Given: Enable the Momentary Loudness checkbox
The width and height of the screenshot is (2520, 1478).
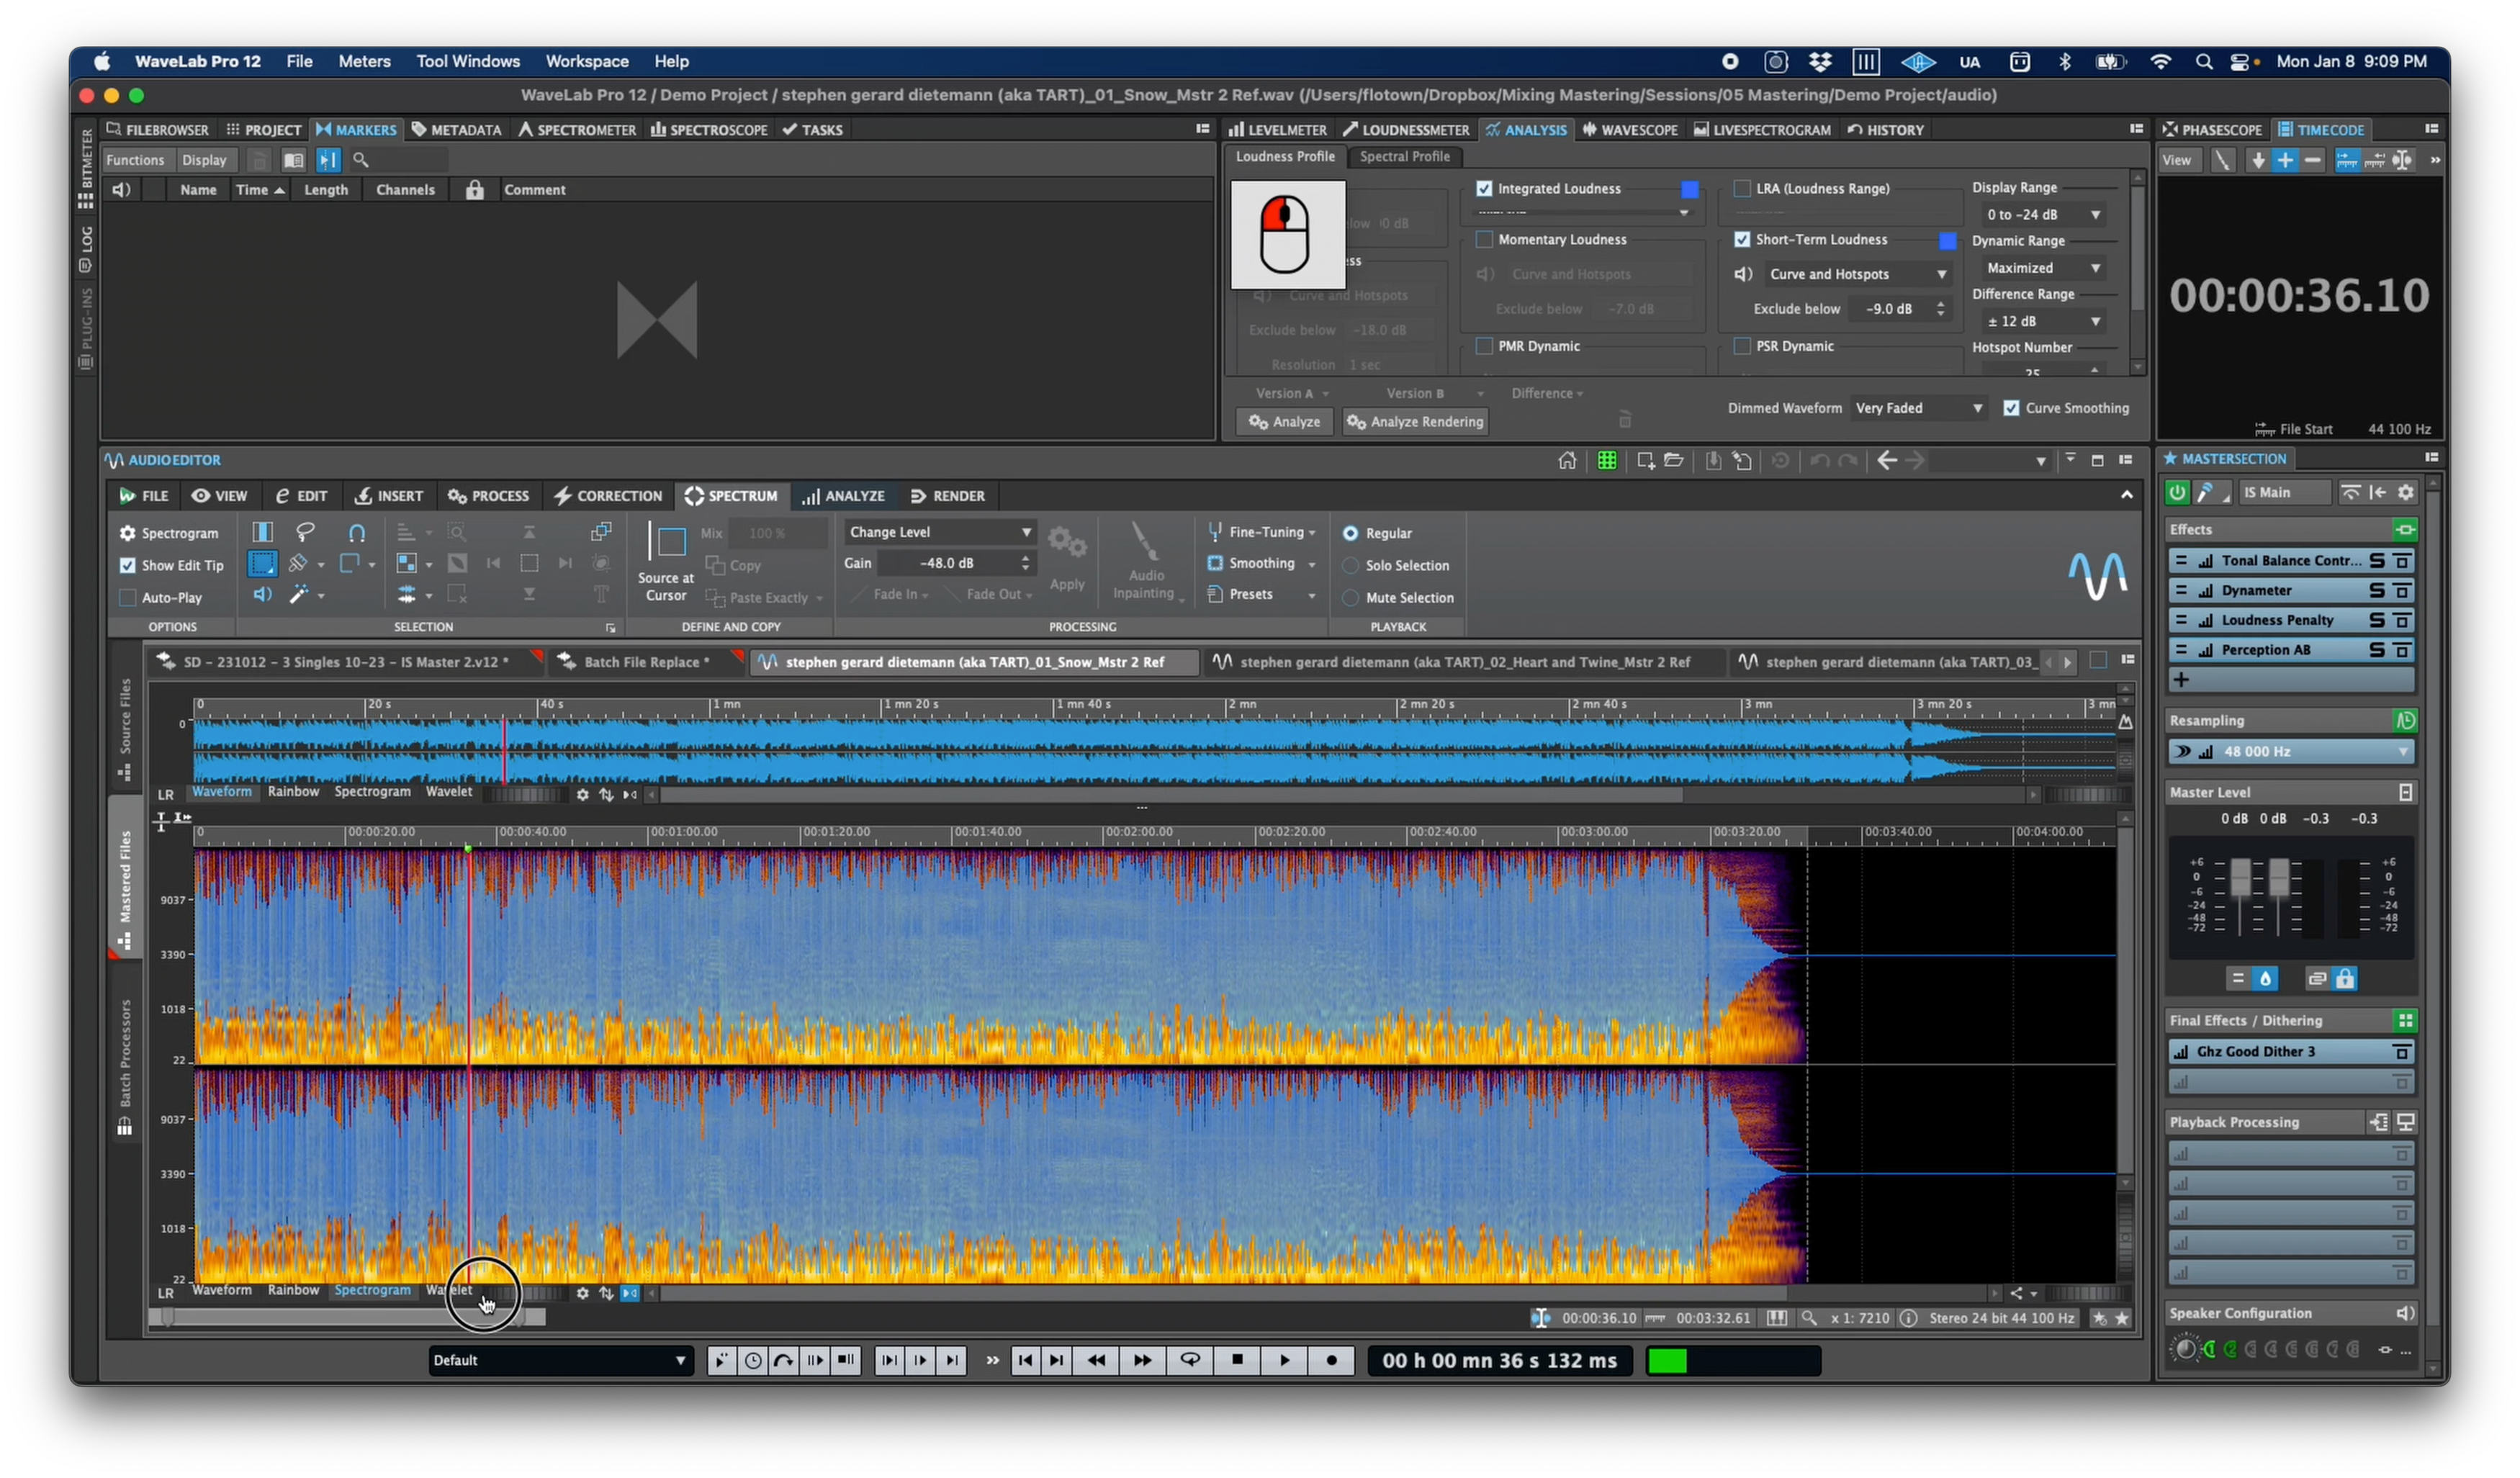Looking at the screenshot, I should [1485, 239].
